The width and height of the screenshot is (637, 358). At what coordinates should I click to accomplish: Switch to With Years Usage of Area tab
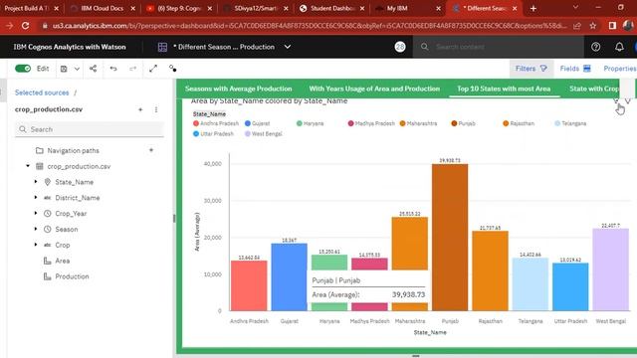374,89
